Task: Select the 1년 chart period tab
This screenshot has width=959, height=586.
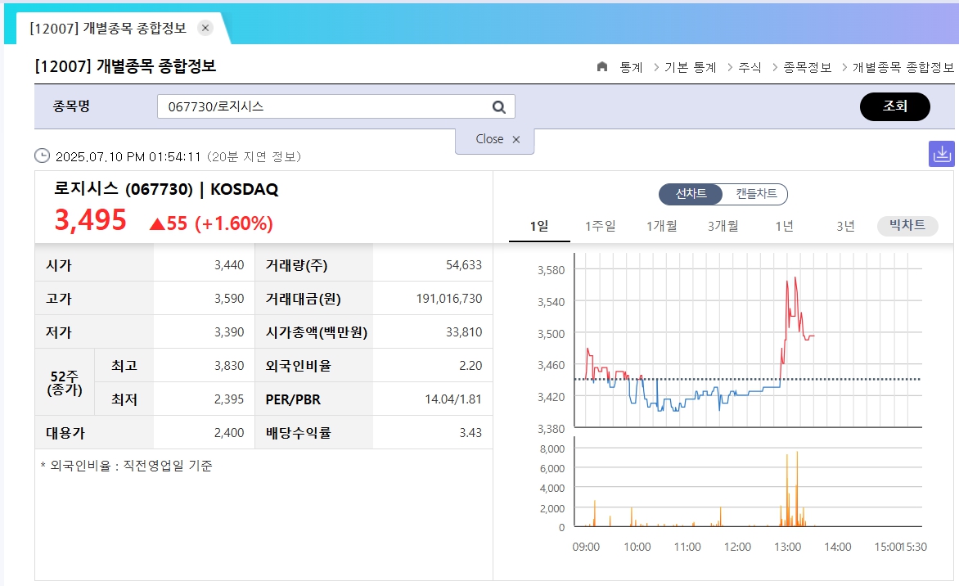Action: click(x=784, y=227)
